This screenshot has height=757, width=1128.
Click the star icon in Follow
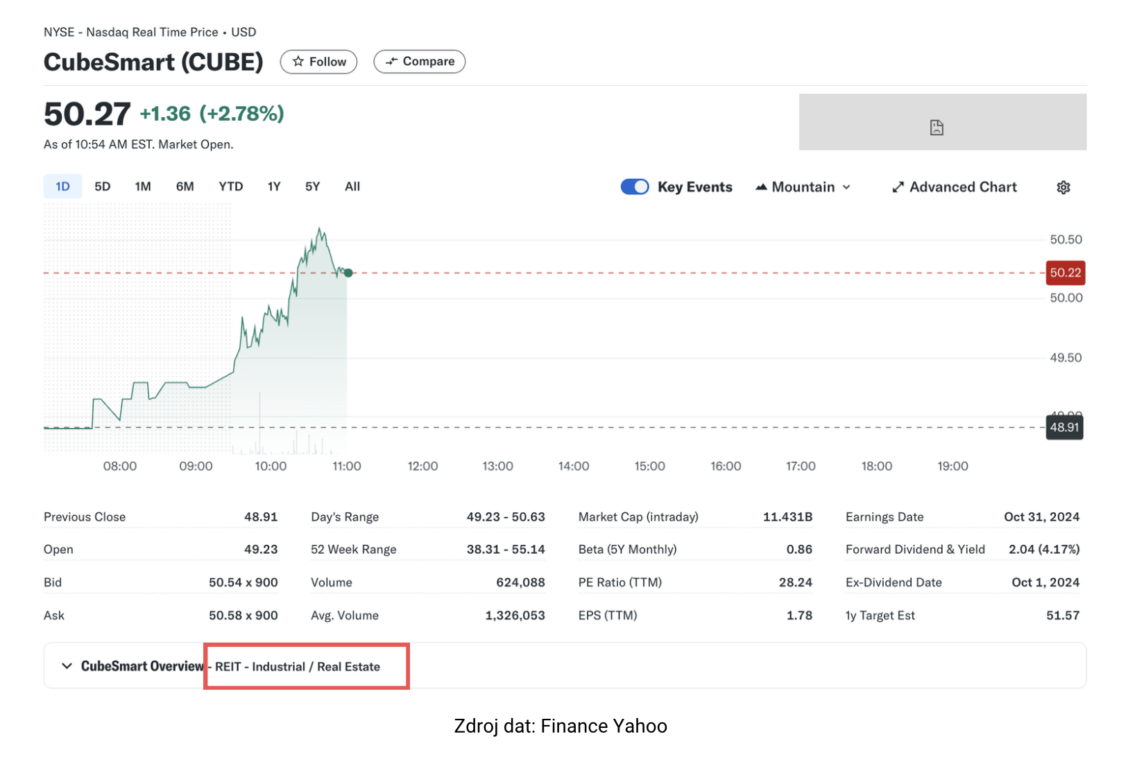(x=298, y=62)
